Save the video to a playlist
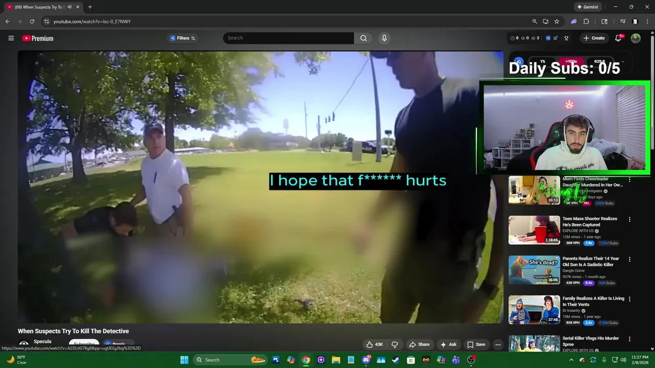This screenshot has width=655, height=368. [476, 344]
